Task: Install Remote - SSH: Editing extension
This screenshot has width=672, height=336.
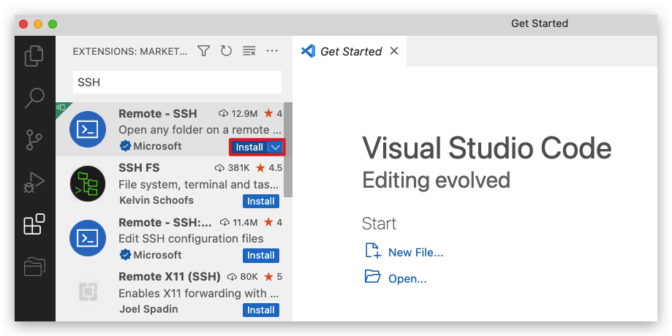Action: pos(261,256)
